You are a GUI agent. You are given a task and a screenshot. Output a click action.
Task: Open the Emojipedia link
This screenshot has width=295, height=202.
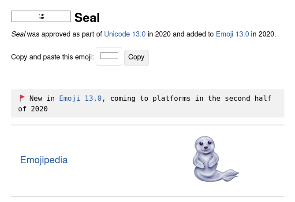(44, 160)
